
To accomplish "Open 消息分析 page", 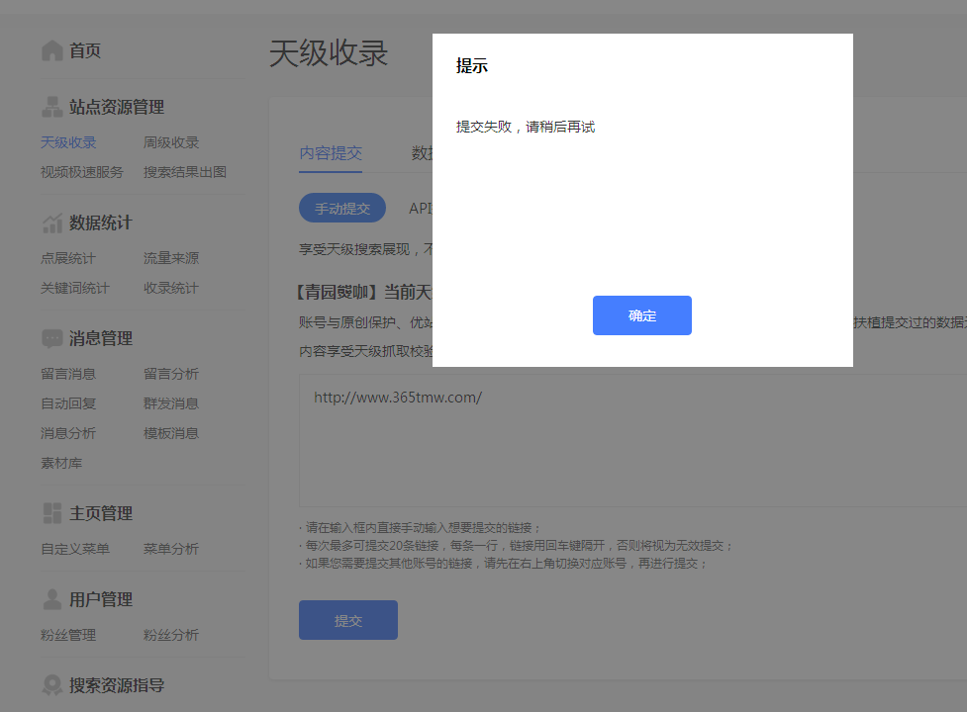I will tap(68, 433).
